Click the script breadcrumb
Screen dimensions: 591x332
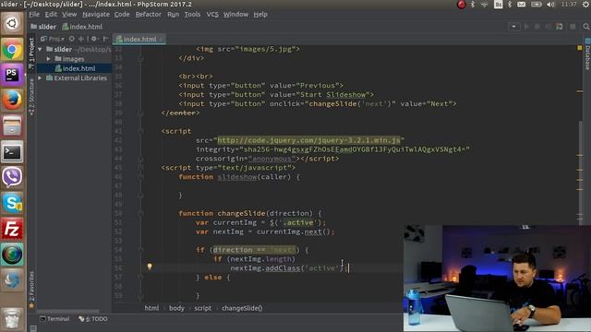203,308
